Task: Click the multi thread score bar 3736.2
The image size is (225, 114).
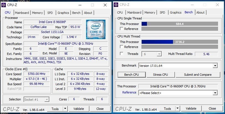Action: [180, 42]
